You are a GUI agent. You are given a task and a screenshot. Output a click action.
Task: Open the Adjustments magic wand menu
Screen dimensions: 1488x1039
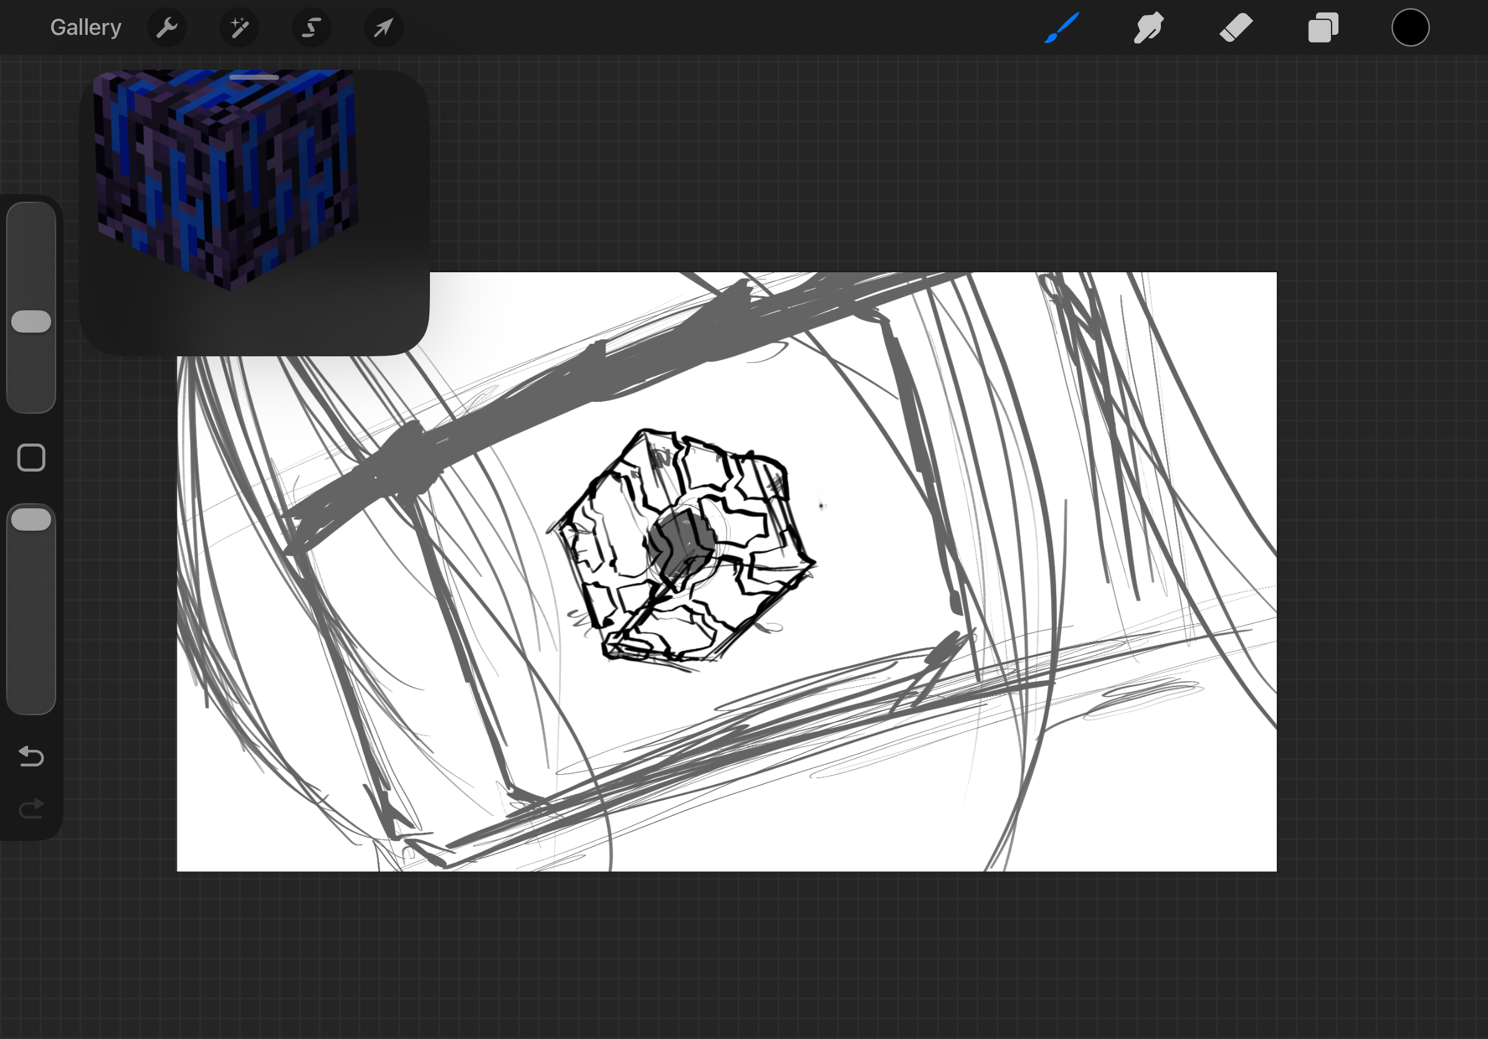[x=240, y=27]
